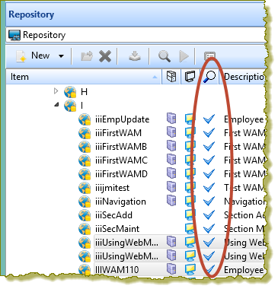Click the open folder toolbar icon
The height and width of the screenshot is (289, 278).
coord(87,56)
